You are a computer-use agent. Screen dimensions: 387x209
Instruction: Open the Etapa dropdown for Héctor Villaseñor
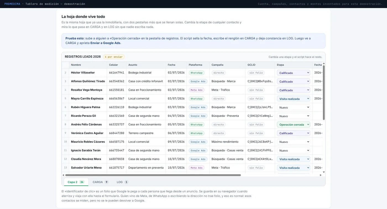(293, 73)
